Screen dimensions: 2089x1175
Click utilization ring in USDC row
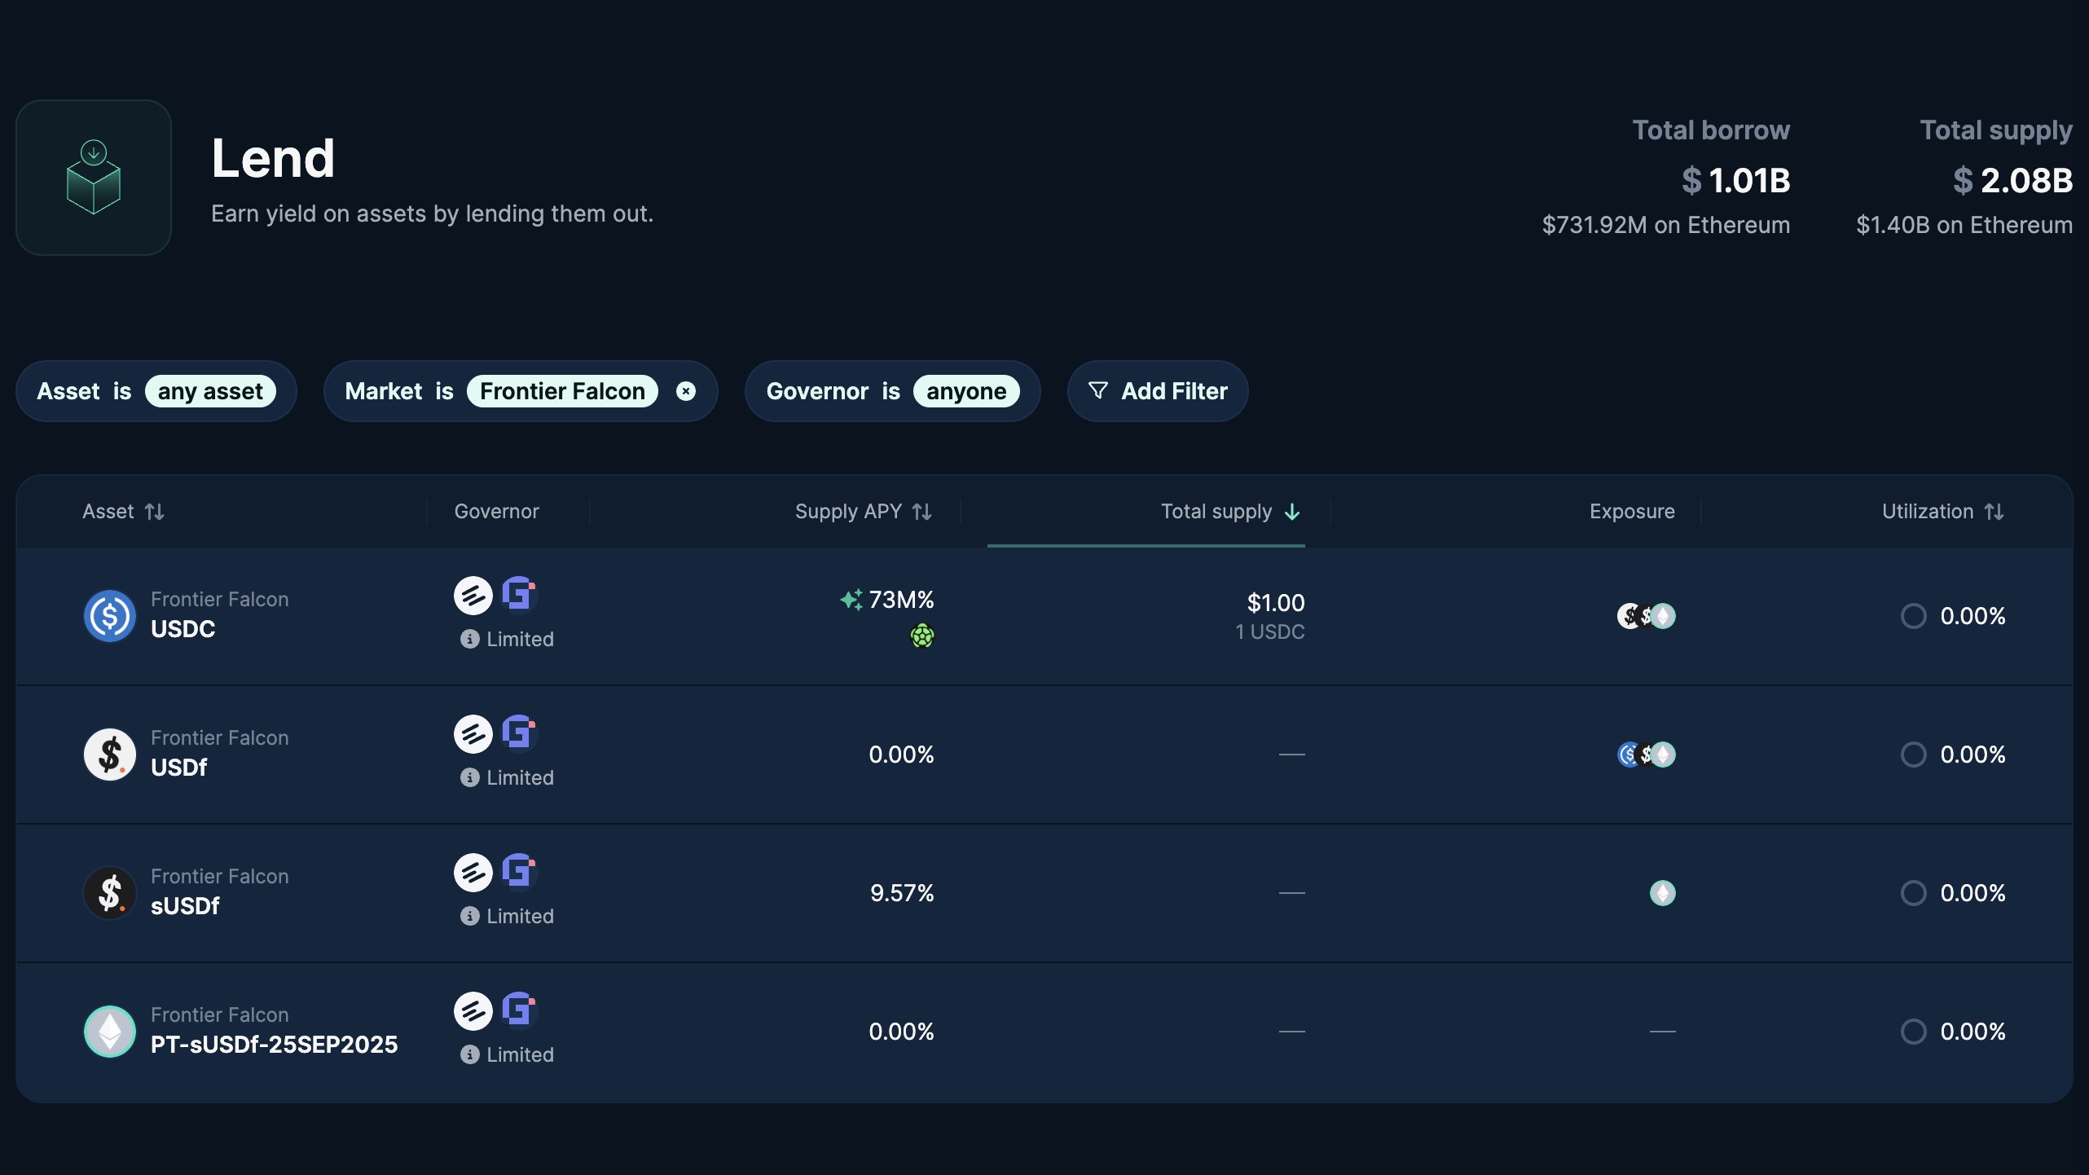(x=1914, y=616)
